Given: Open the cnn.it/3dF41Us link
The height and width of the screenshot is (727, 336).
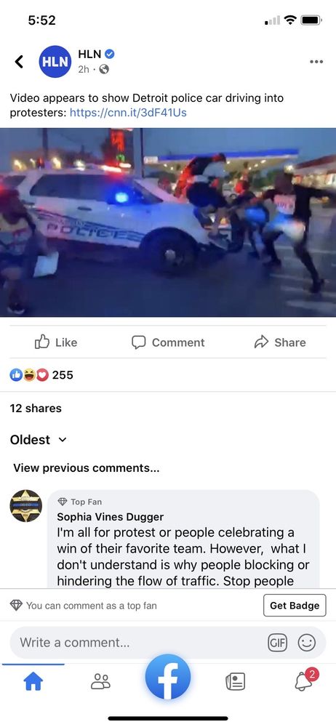Looking at the screenshot, I should [128, 113].
